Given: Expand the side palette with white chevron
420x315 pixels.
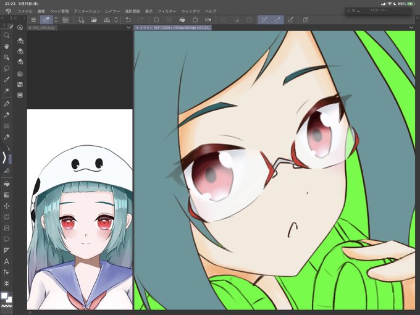Looking at the screenshot, I should pos(4,157).
